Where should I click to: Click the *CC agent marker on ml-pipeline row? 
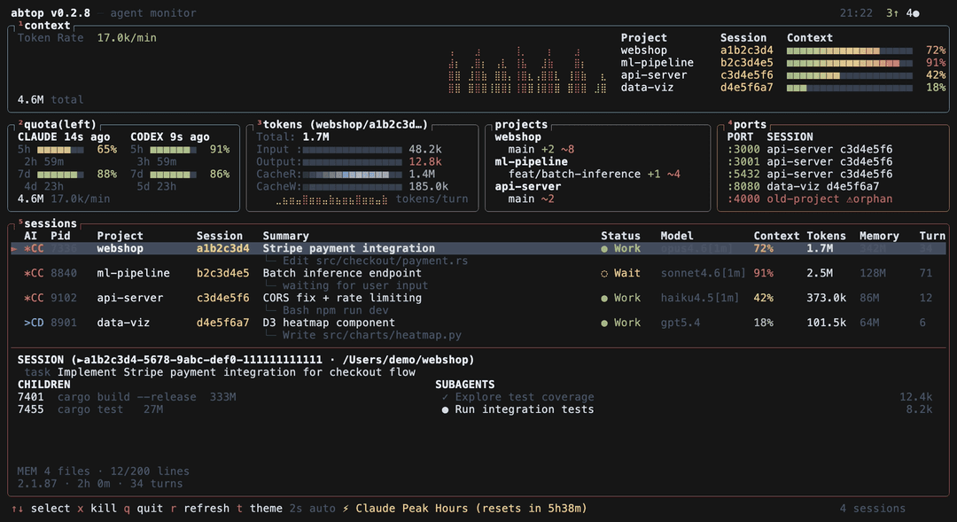[x=34, y=273]
